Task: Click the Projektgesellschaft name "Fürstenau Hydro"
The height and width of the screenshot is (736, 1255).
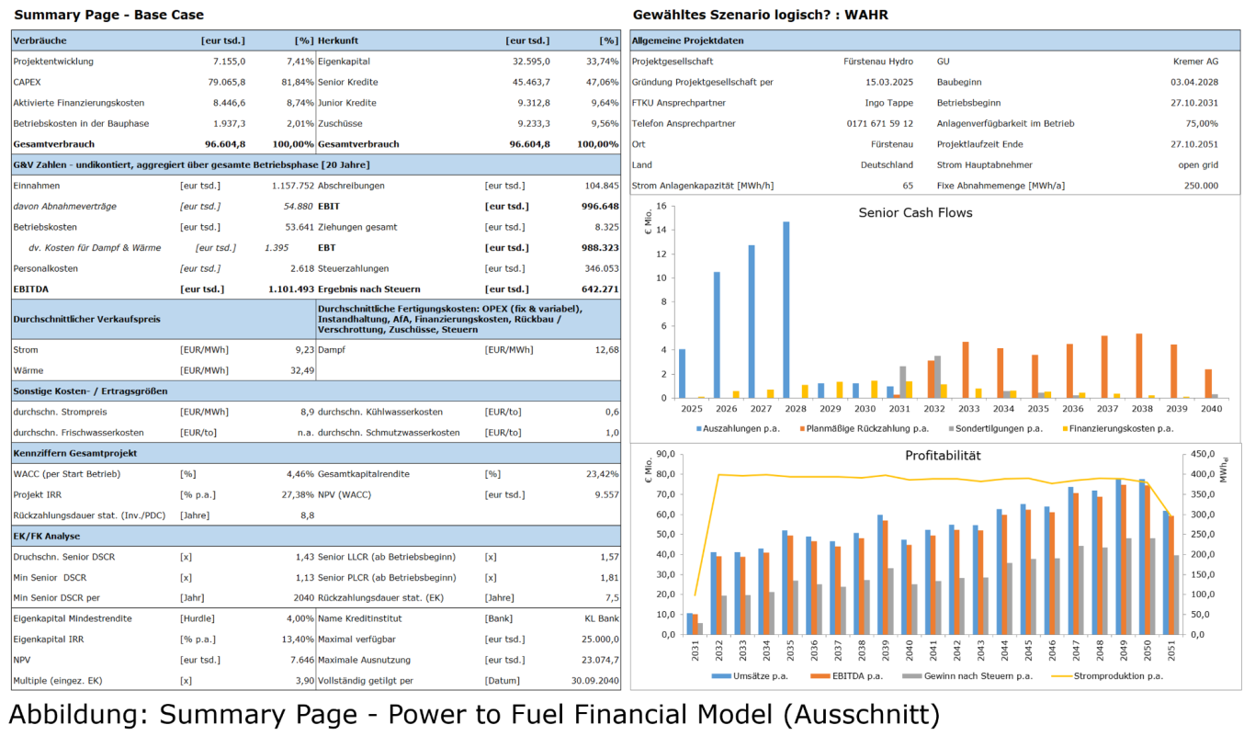Action: [878, 62]
